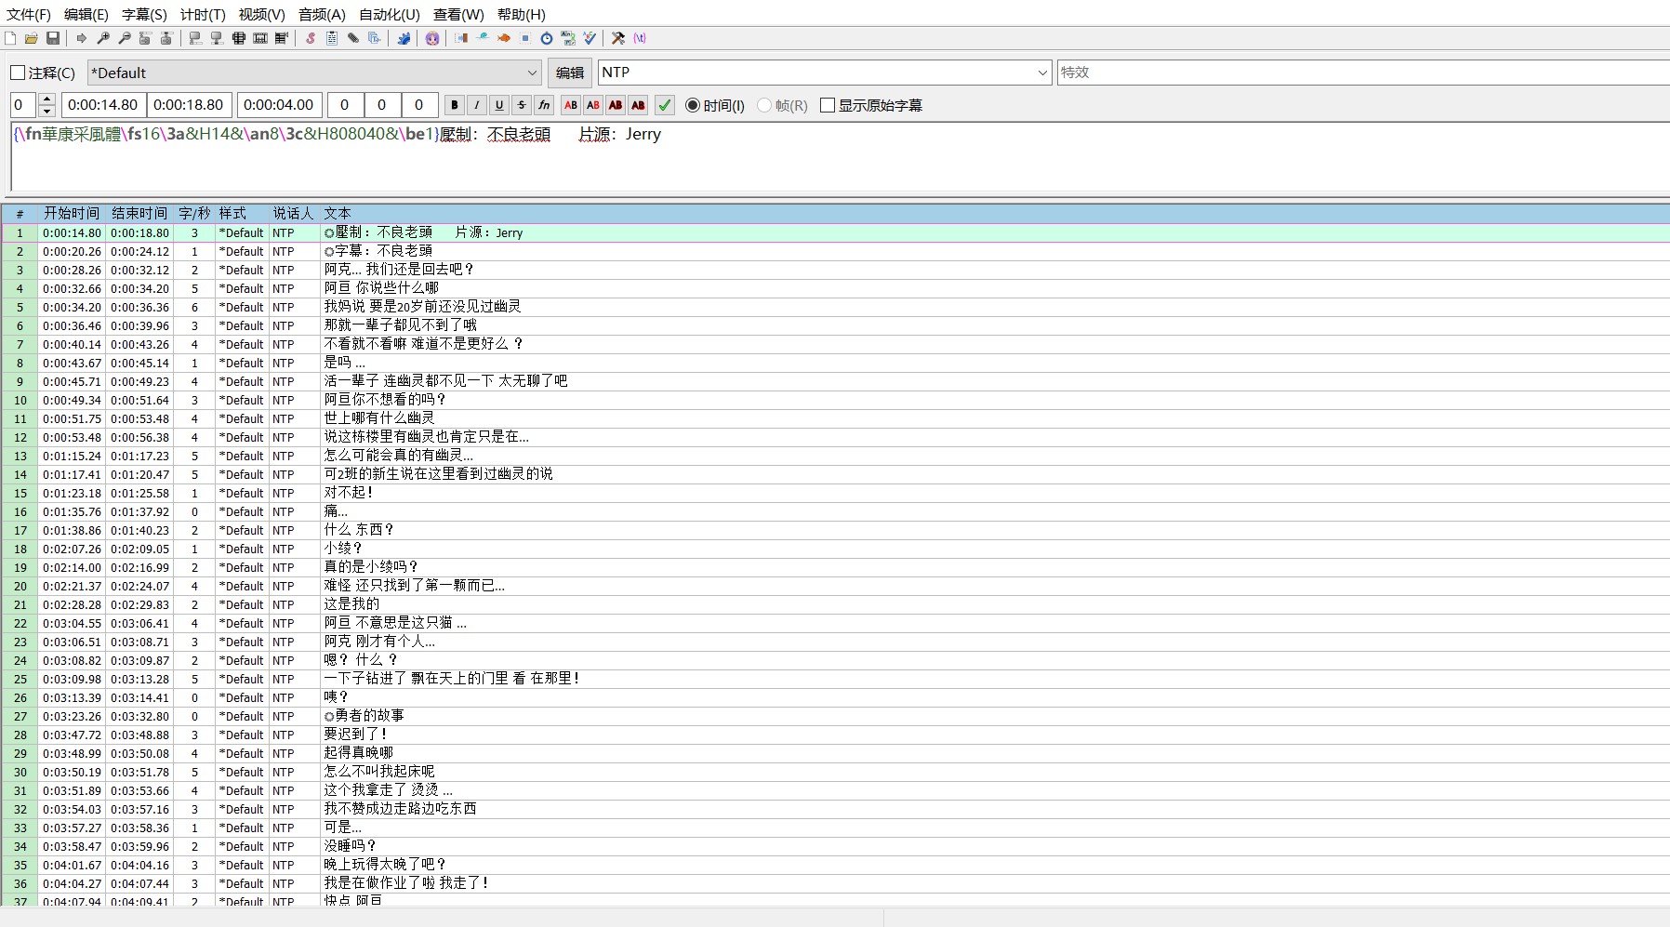1670x927 pixels.
Task: Open the Styling Assistant
Action: click(483, 38)
